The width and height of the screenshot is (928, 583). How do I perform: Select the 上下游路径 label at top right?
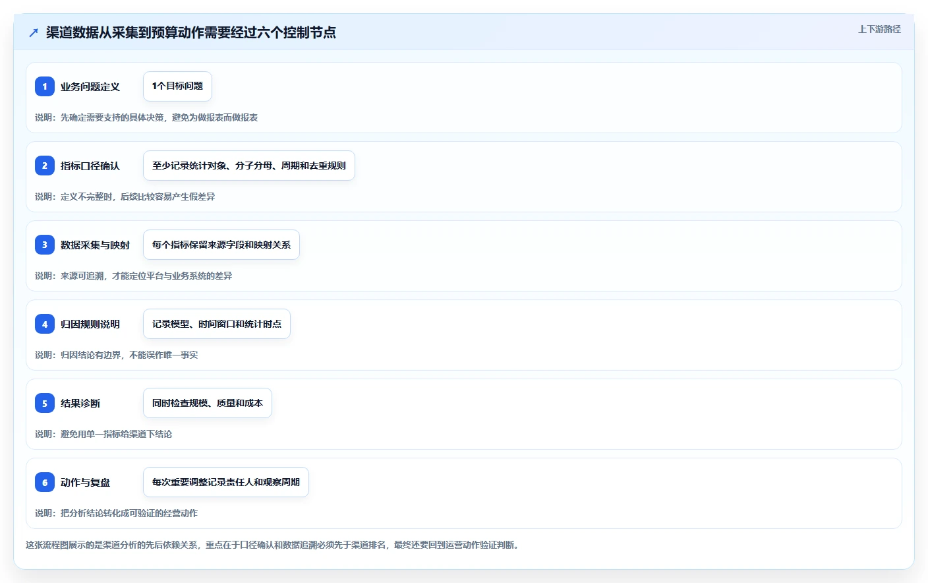pos(879,29)
